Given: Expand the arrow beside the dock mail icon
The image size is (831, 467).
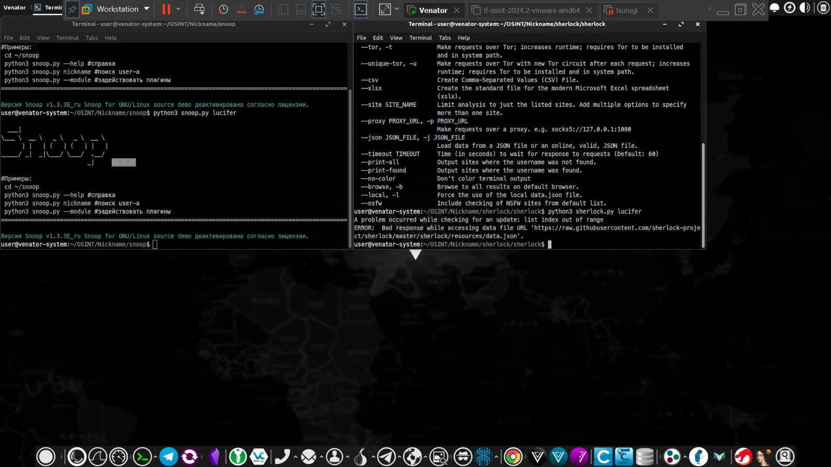Looking at the screenshot, I should pos(321,457).
